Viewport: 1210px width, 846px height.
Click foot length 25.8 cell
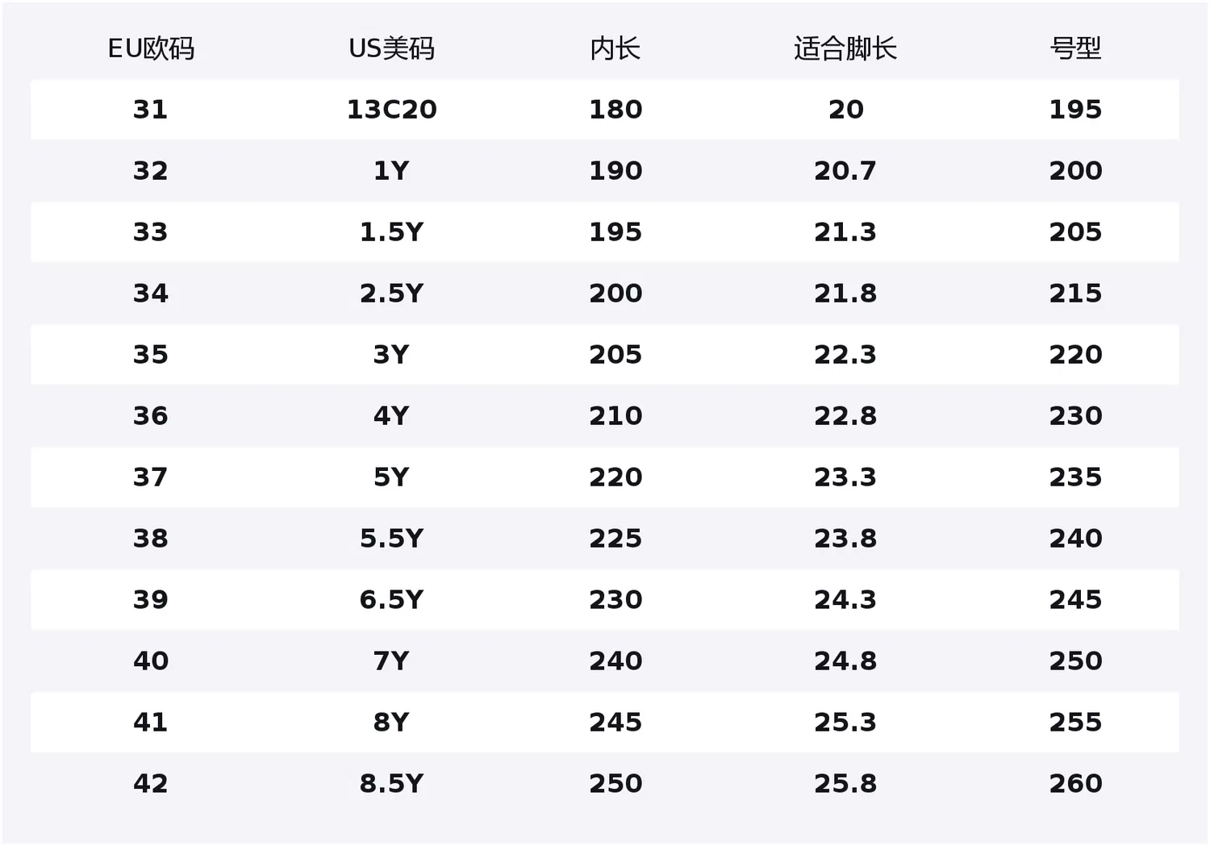click(845, 783)
